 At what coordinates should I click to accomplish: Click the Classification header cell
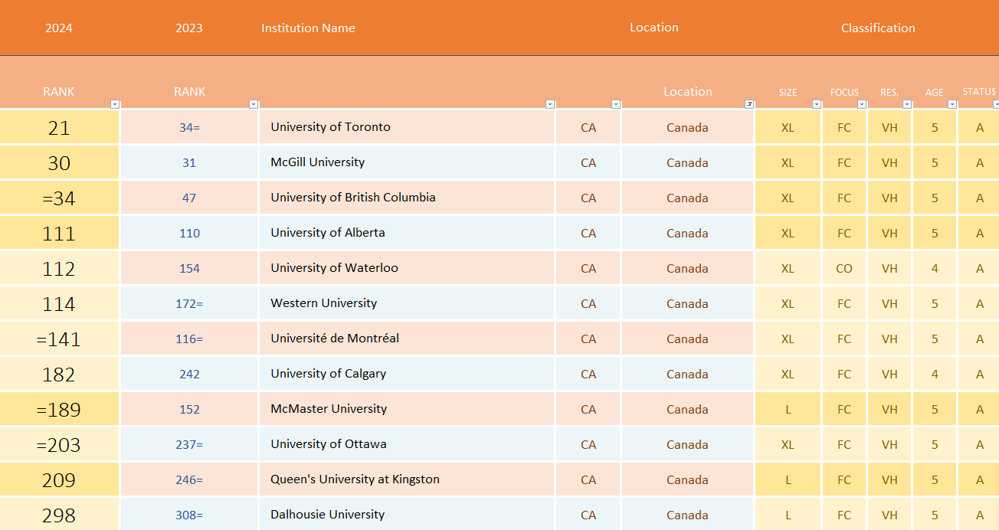coord(877,28)
